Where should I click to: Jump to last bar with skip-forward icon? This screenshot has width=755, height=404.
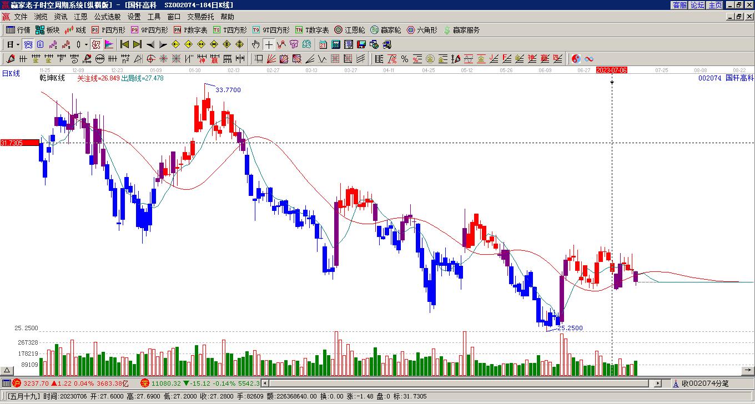click(x=137, y=44)
